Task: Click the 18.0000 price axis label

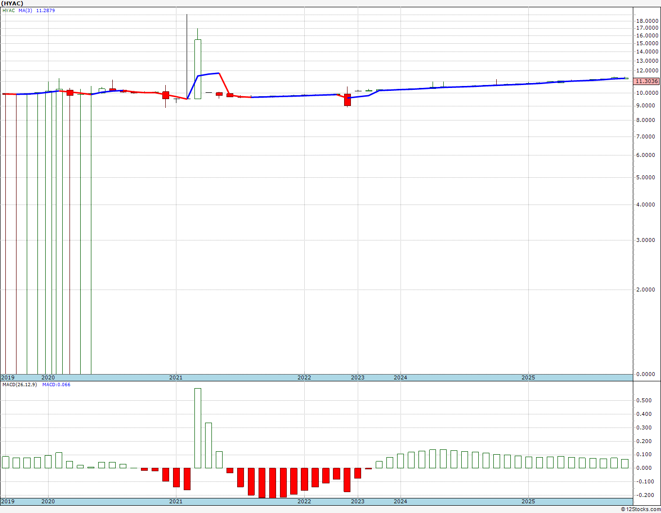Action: 647,21
